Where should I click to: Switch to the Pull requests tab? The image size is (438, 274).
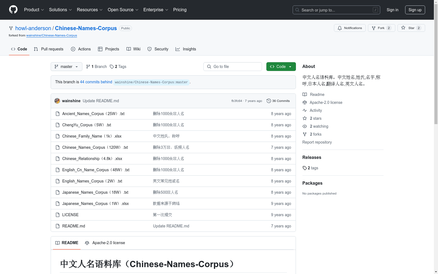[48, 49]
